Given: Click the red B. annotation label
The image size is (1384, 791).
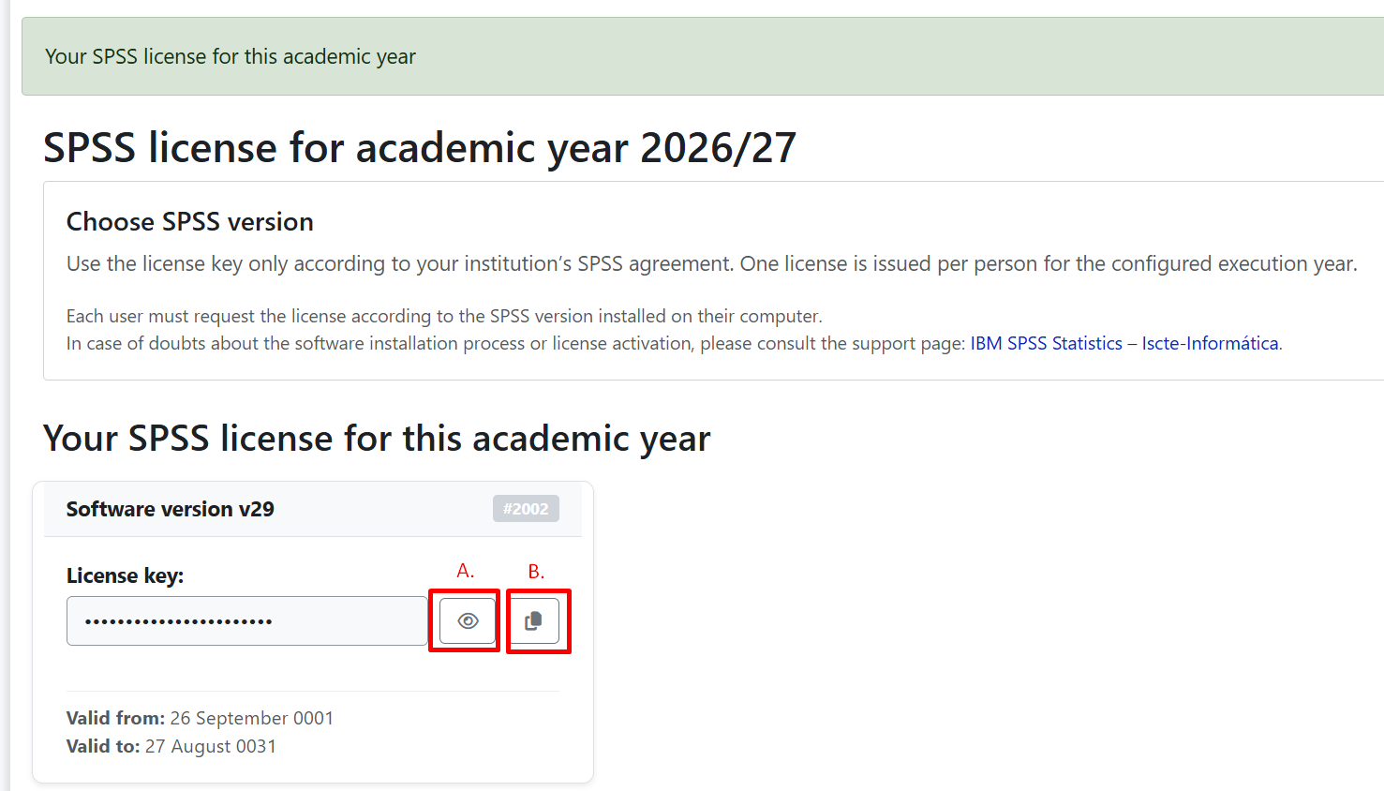Looking at the screenshot, I should tap(536, 572).
